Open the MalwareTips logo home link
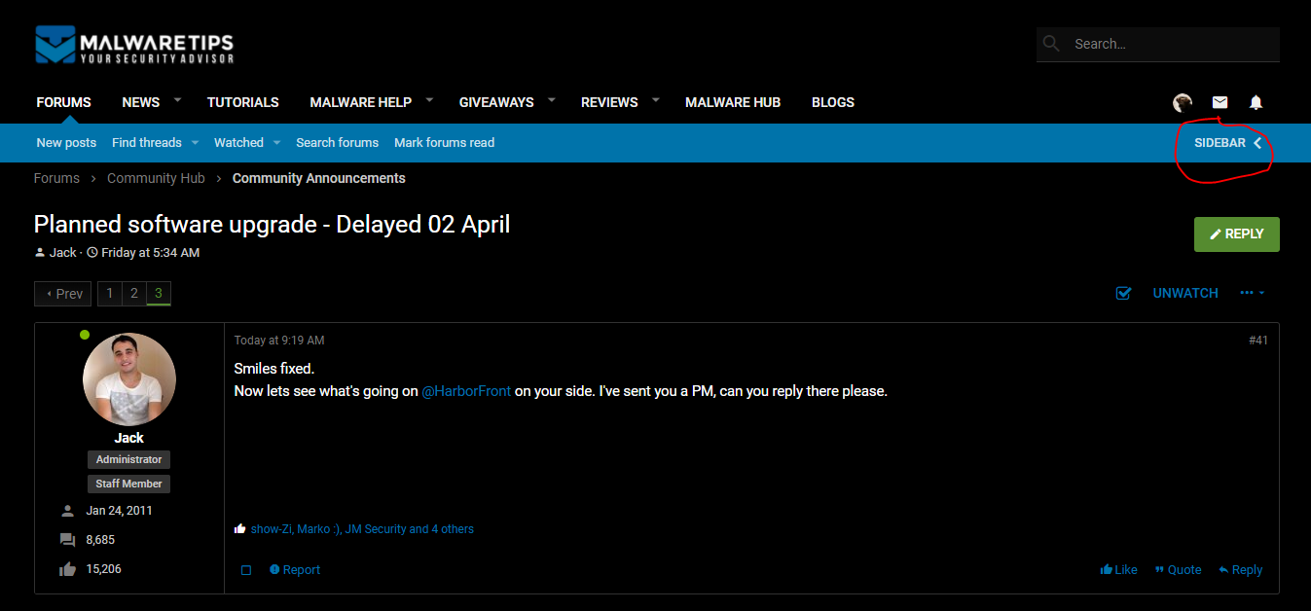 pyautogui.click(x=134, y=45)
